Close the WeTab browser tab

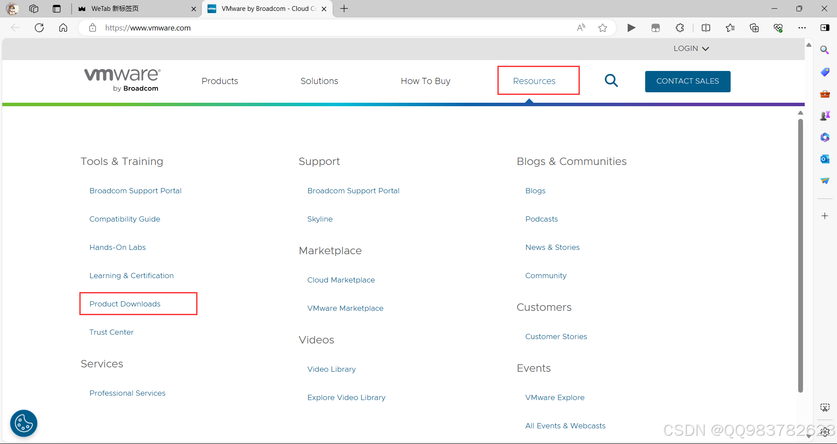point(194,9)
